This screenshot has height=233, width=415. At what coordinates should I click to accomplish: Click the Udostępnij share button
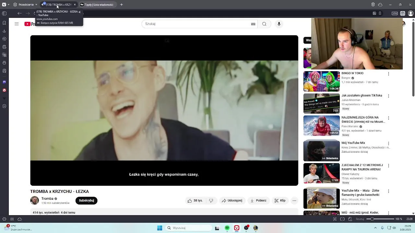tap(232, 201)
